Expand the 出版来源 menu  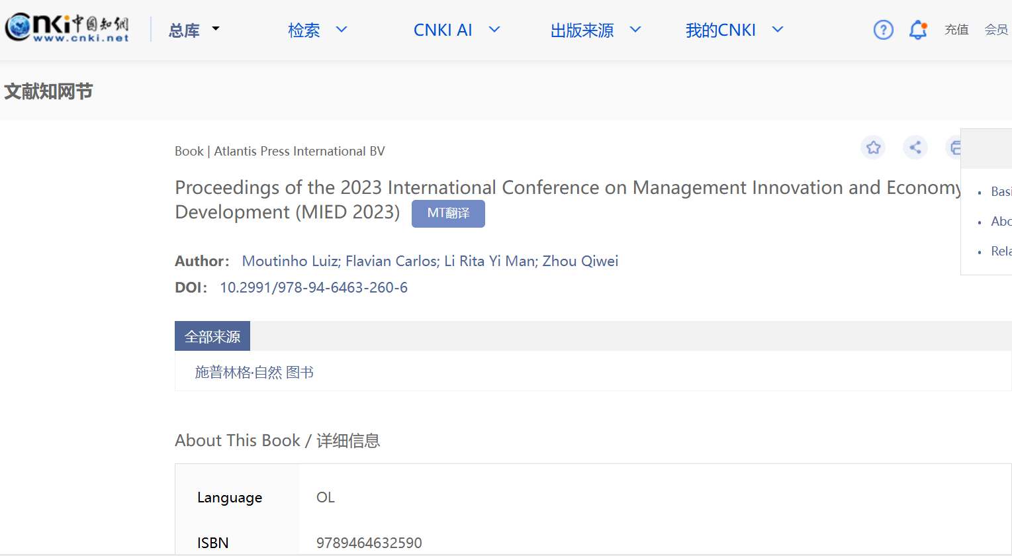click(x=595, y=30)
